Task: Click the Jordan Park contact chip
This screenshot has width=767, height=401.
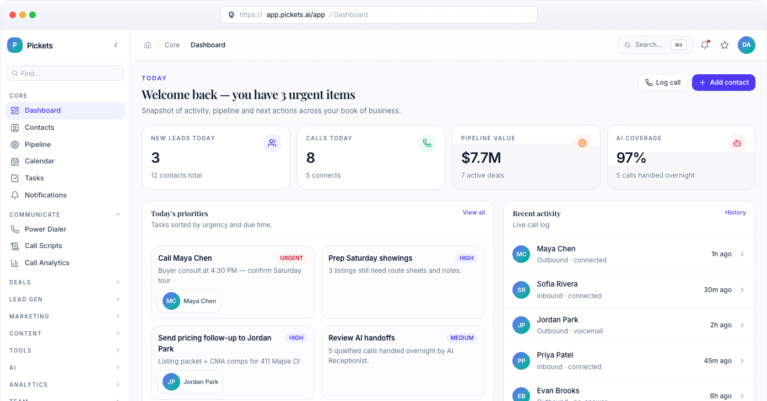Action: [x=191, y=382]
